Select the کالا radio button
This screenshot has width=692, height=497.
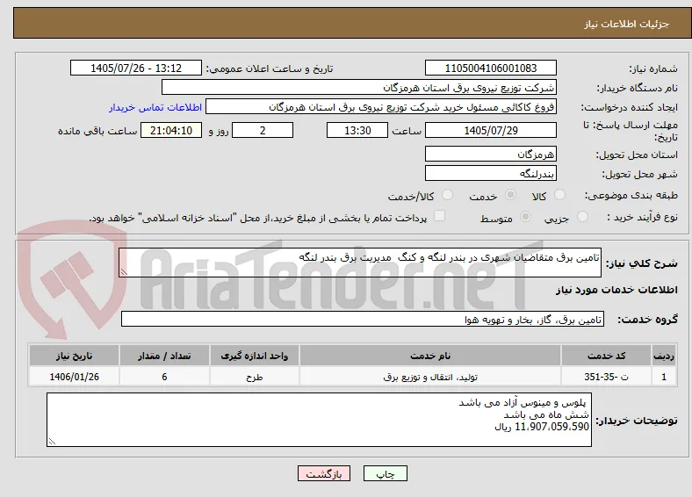(x=559, y=195)
